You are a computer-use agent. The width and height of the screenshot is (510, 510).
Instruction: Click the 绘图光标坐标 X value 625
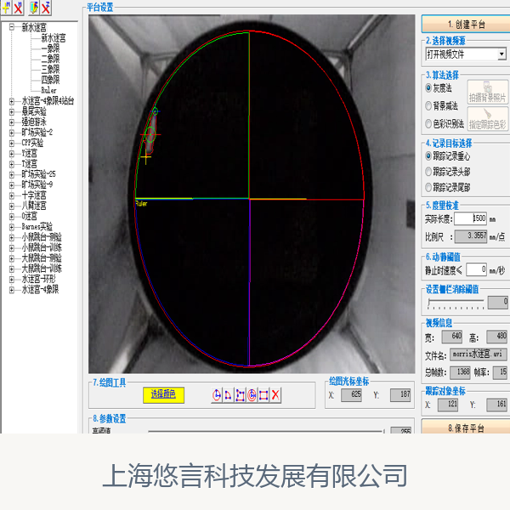(x=351, y=395)
